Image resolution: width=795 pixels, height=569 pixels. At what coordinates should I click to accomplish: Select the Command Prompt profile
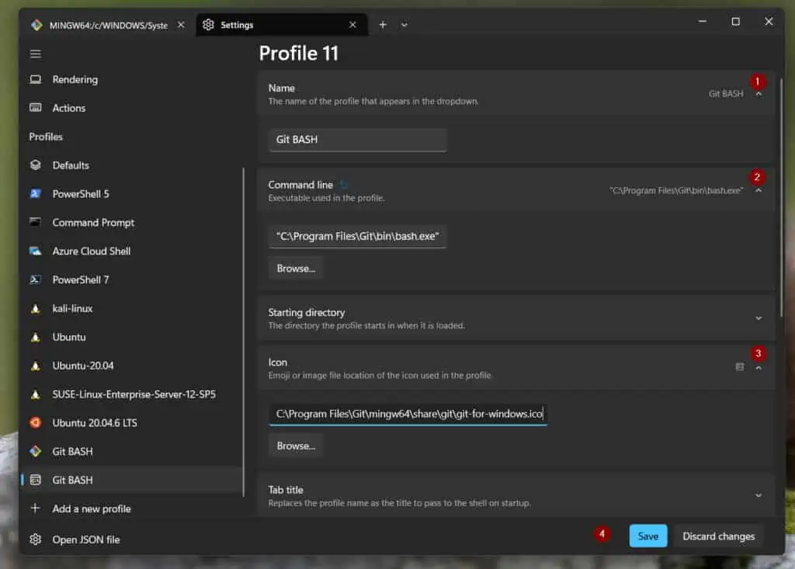[x=132, y=223]
